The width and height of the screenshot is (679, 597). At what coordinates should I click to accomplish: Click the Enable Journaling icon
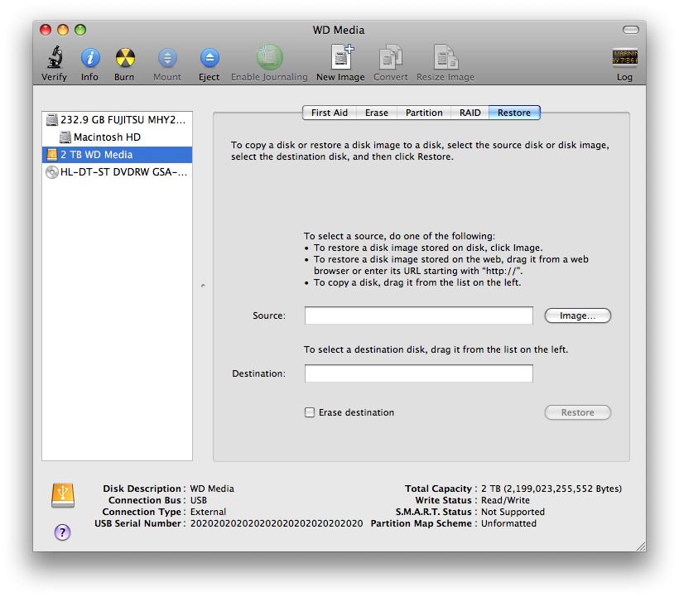269,57
